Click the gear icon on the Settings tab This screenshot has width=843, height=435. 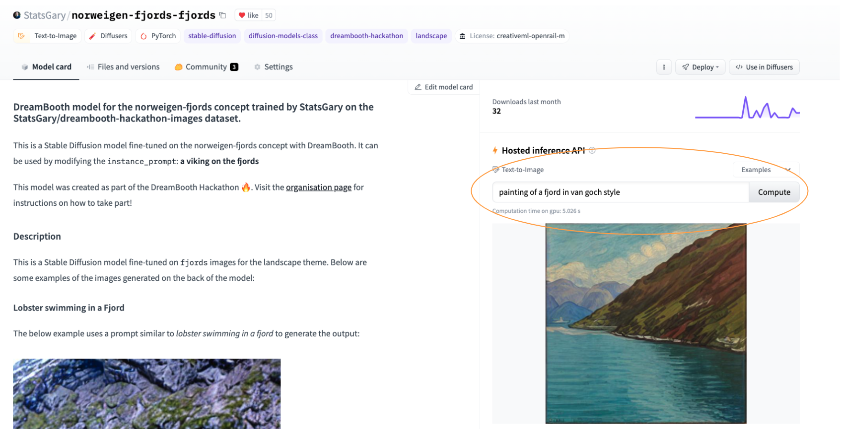(257, 66)
